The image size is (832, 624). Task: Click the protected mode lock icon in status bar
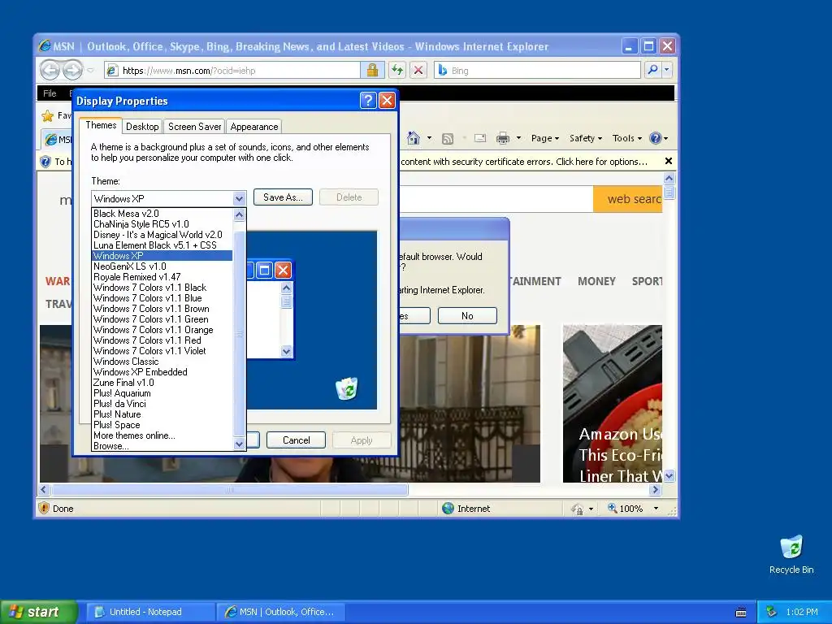tap(578, 509)
